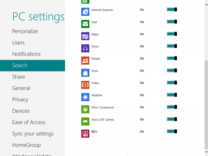Viewport: 208px width, 156px height.
Task: Click the Mail app name
Action: click(94, 22)
